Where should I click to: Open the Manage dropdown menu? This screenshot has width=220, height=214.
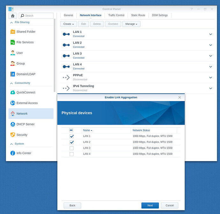coord(131,24)
